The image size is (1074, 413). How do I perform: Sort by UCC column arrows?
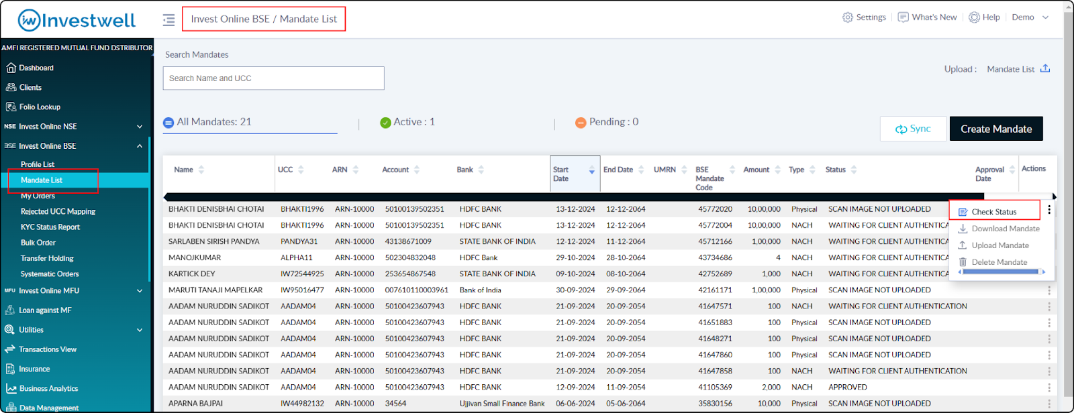(301, 170)
